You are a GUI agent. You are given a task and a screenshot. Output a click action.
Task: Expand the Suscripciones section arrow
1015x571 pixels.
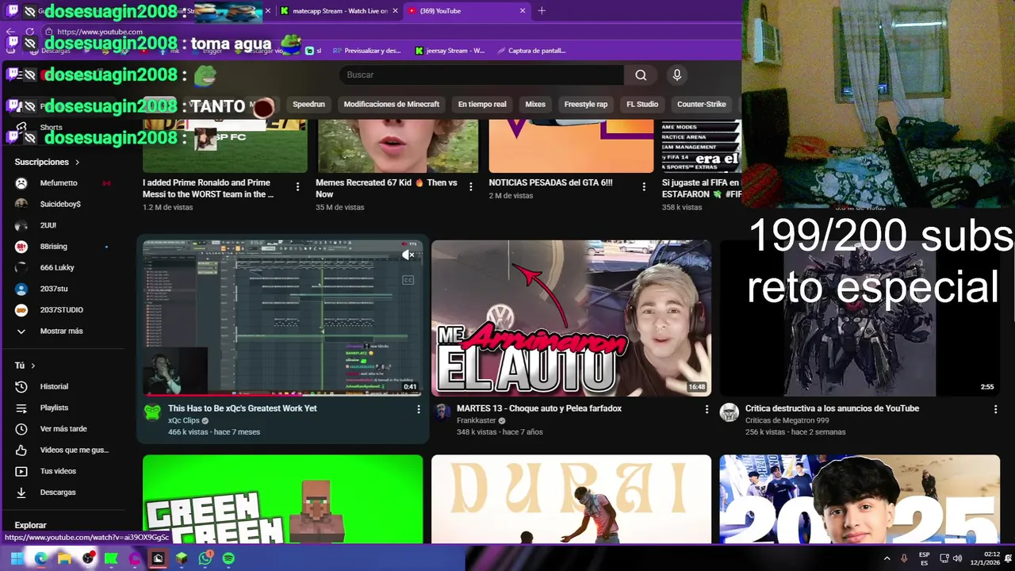77,162
